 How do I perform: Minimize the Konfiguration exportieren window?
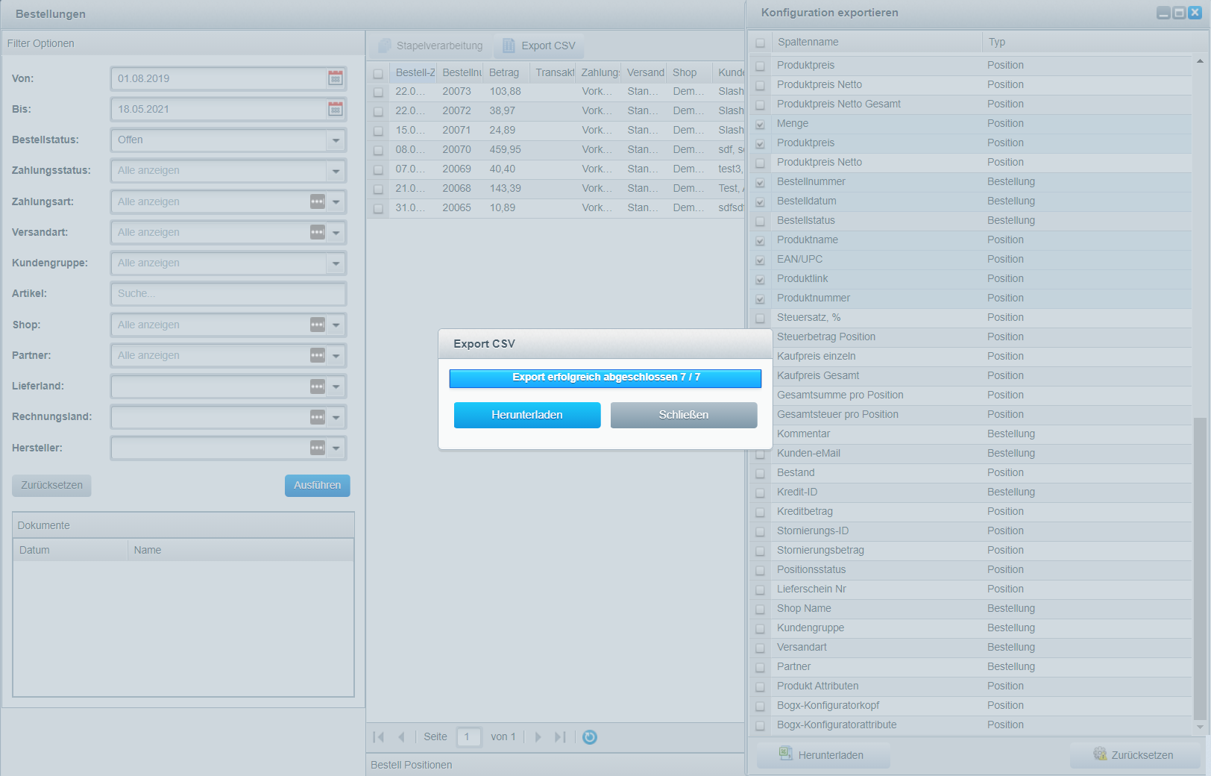[x=1163, y=13]
